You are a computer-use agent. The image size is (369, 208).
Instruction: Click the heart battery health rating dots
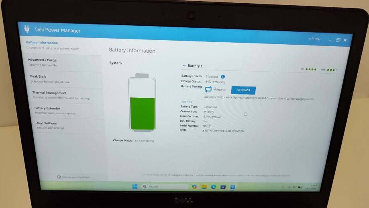309,69
